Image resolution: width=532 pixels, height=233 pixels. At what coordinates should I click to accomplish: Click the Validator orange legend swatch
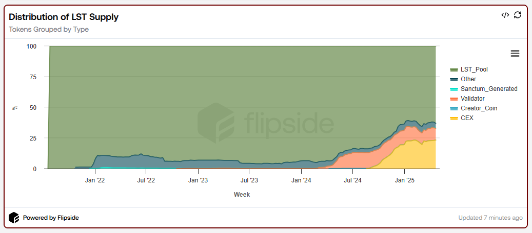pos(454,99)
